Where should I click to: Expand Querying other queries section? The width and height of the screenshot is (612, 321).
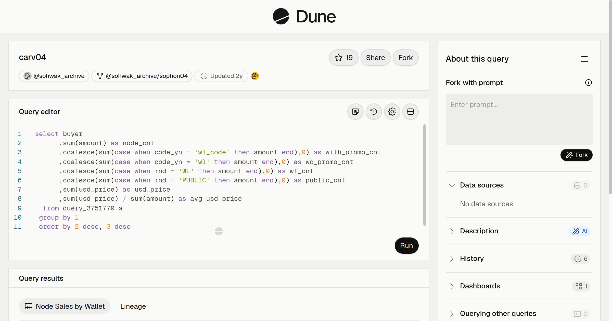click(x=452, y=314)
